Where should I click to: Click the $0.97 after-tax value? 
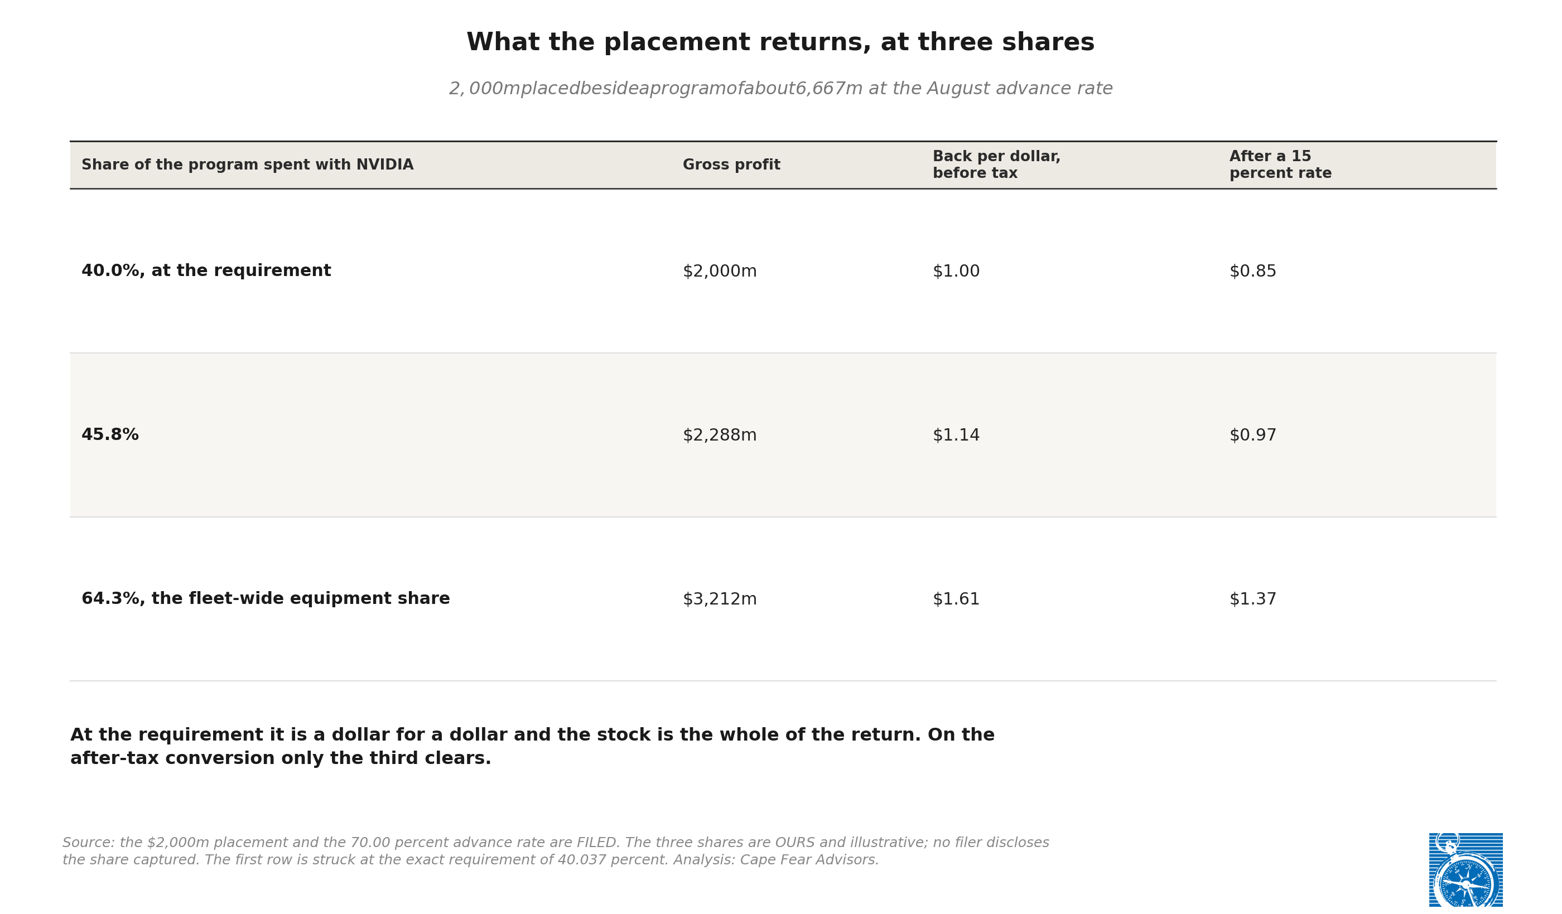[x=1253, y=435]
